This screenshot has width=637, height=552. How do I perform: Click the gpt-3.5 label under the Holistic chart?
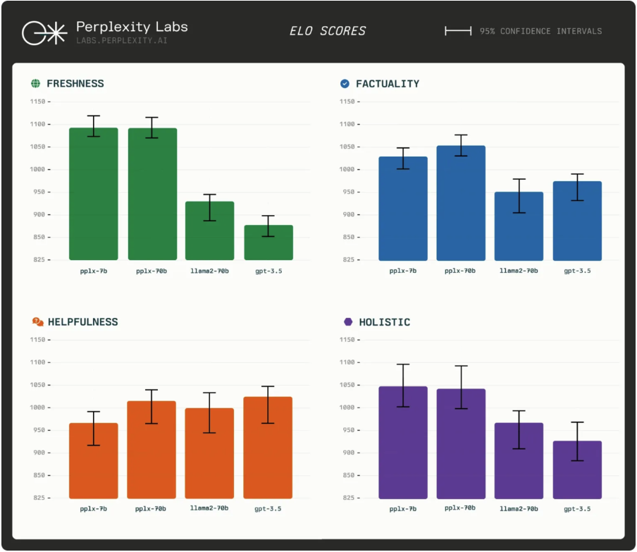coord(577,509)
